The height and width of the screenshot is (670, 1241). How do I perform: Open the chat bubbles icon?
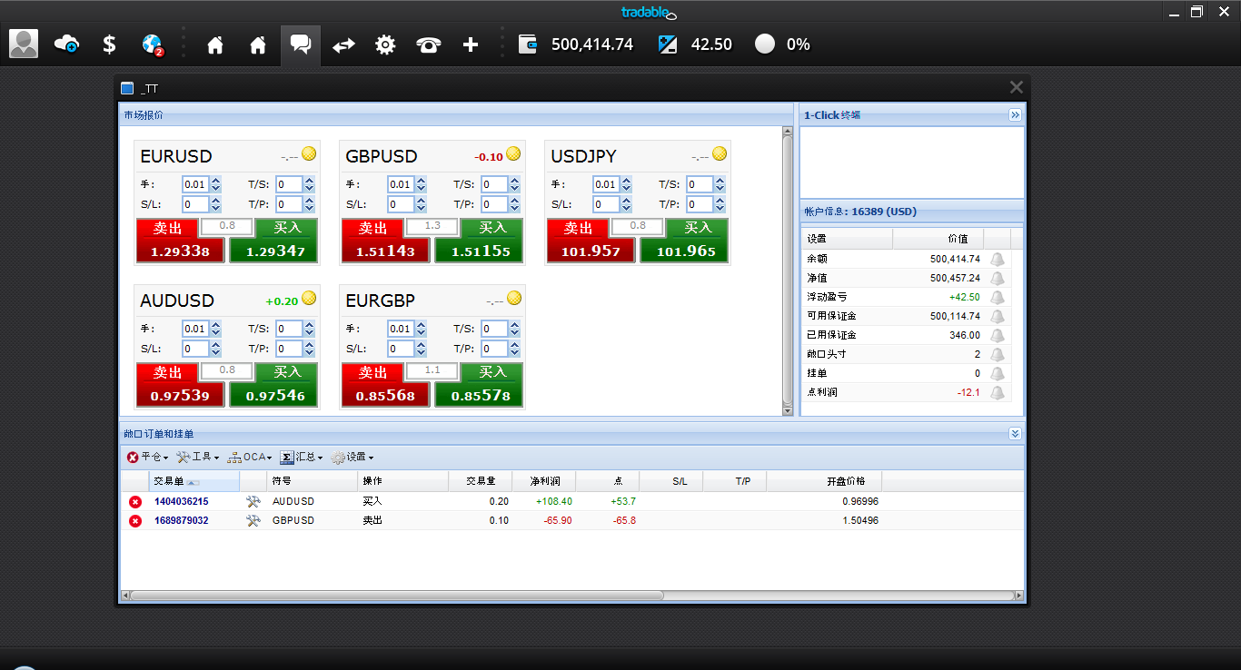301,44
